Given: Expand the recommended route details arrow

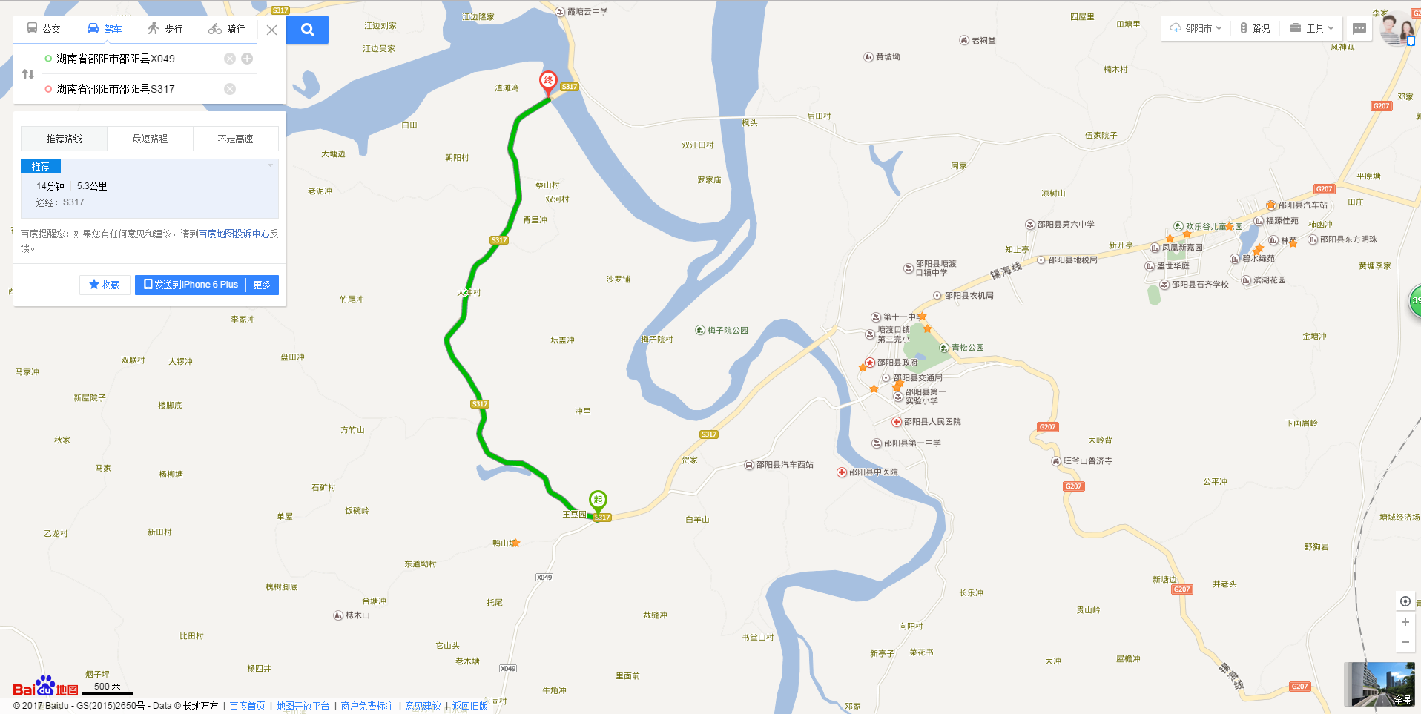Looking at the screenshot, I should (x=270, y=165).
